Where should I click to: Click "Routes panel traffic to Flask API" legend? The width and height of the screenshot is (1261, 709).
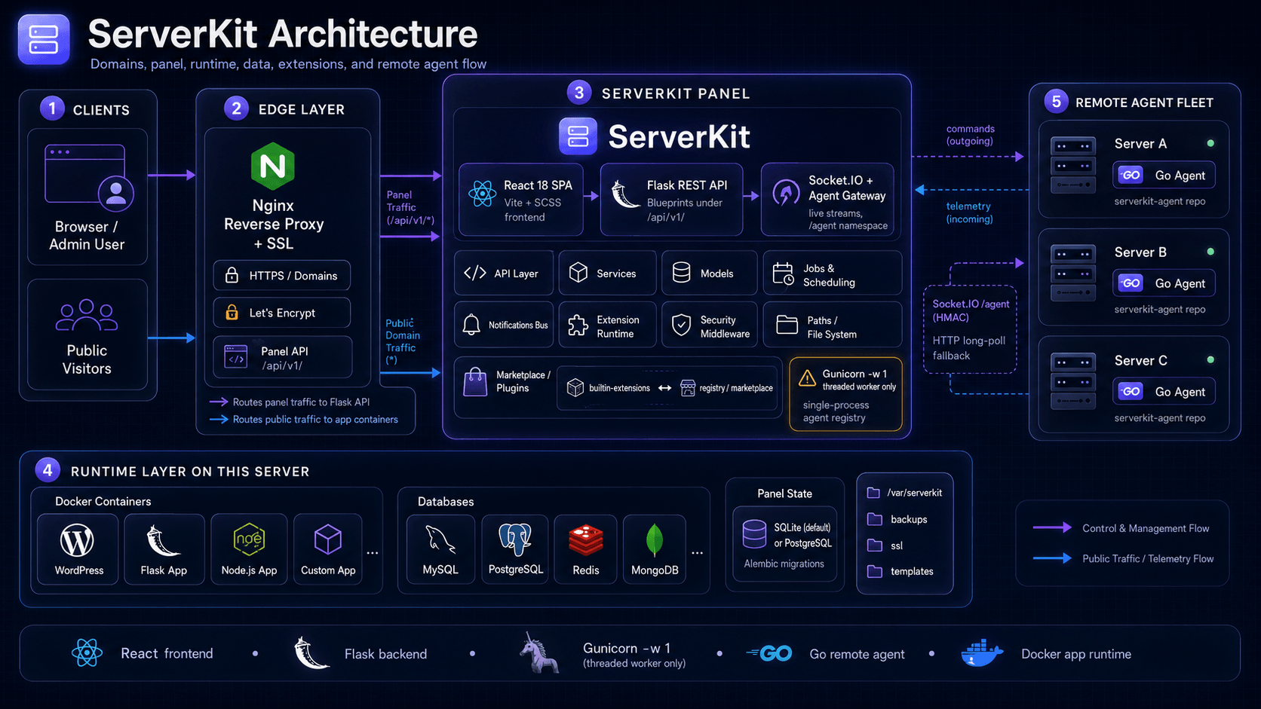(290, 402)
